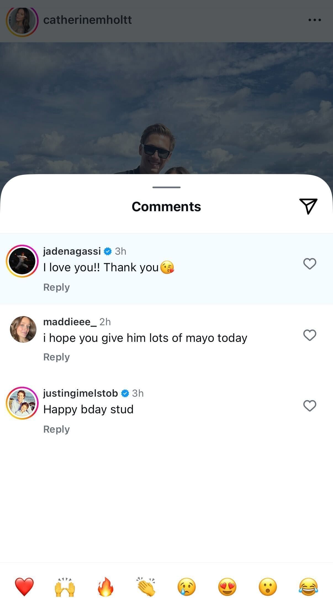
Task: Tap the red heart emoji reaction
Action: coord(24,586)
